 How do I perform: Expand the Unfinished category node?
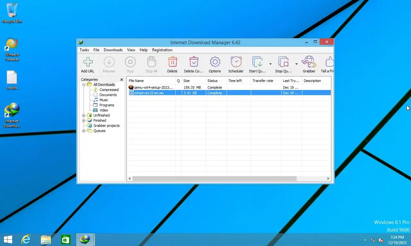click(84, 115)
